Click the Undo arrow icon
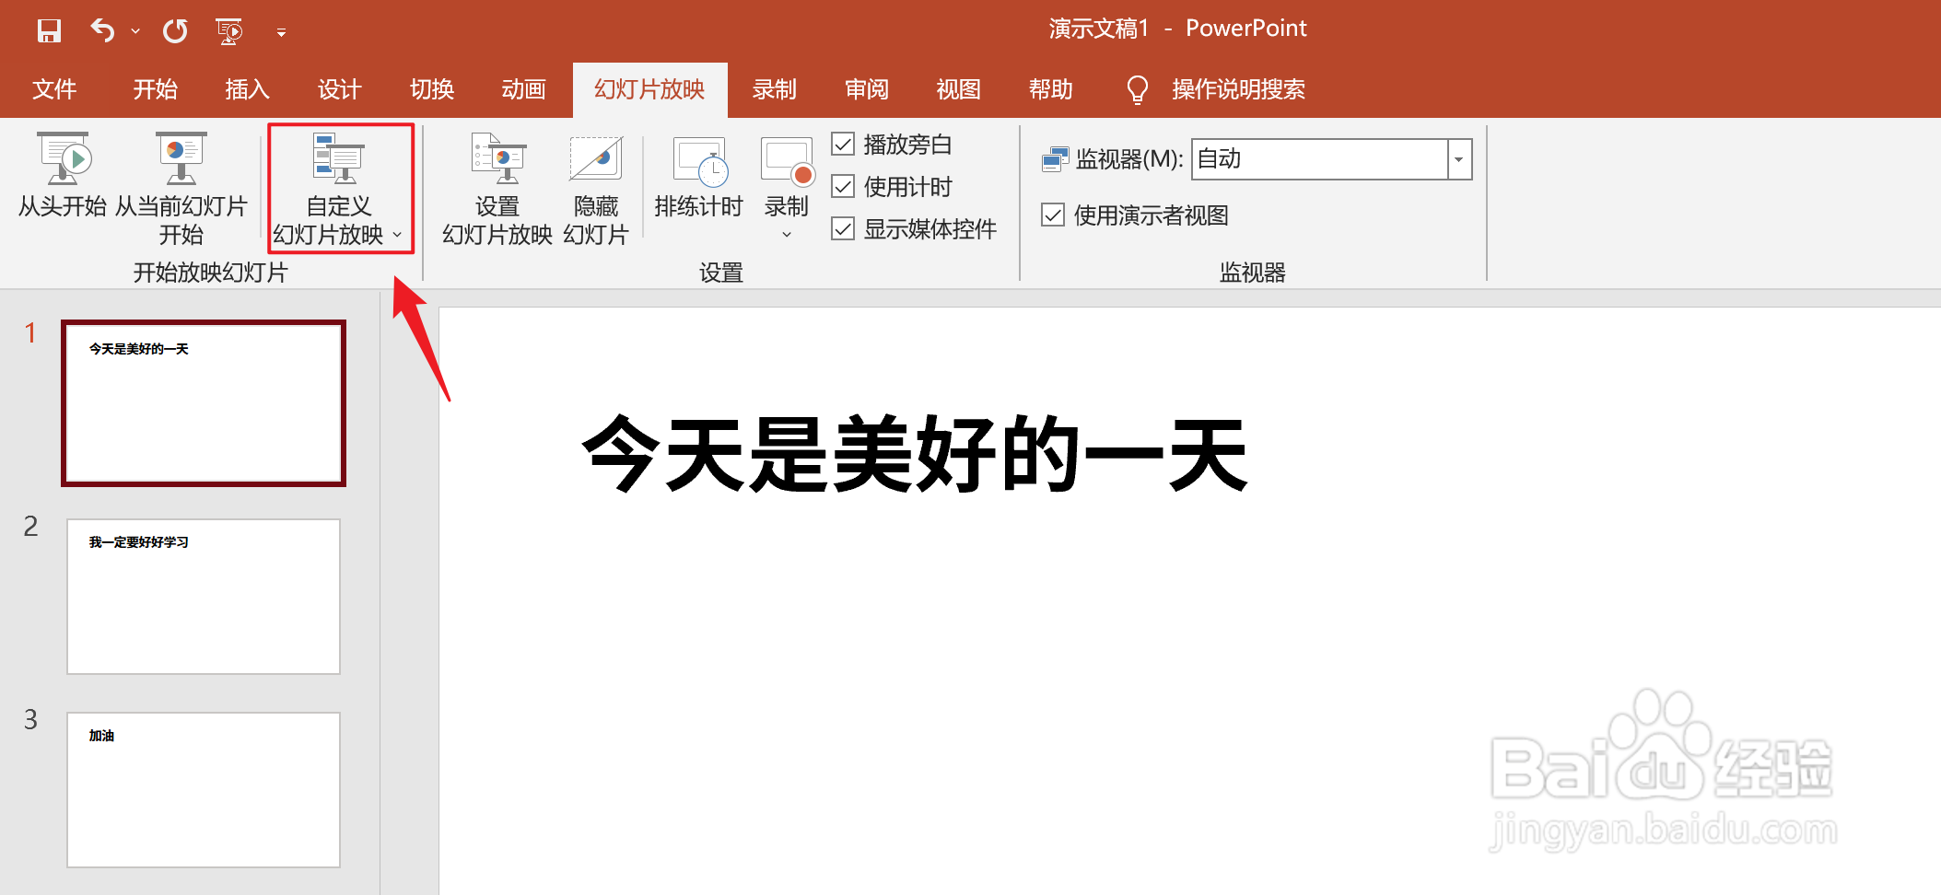 [101, 30]
